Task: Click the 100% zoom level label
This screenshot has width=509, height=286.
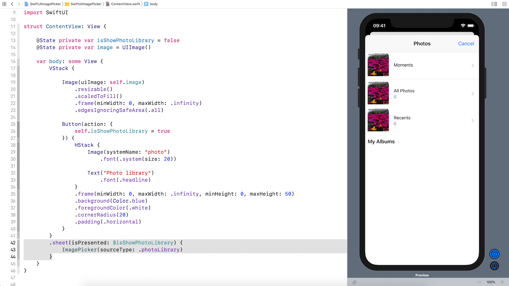Action: click(491, 282)
